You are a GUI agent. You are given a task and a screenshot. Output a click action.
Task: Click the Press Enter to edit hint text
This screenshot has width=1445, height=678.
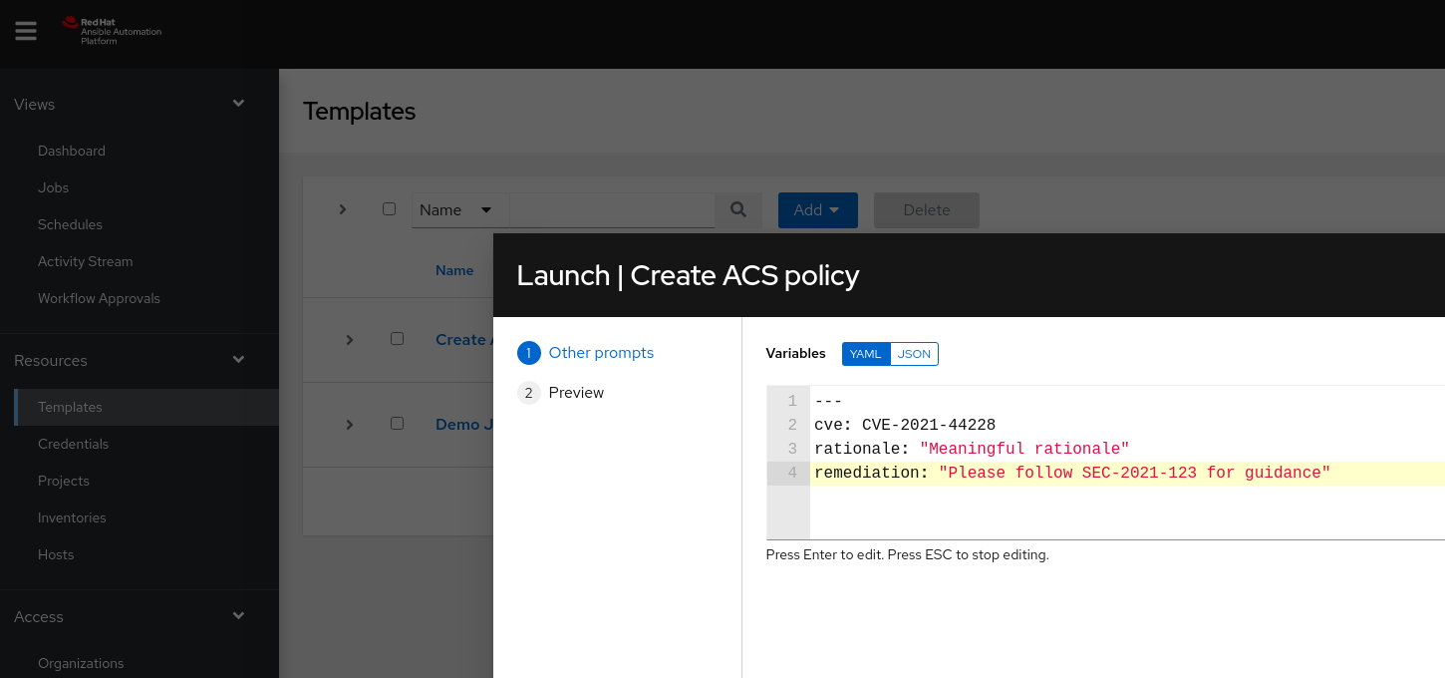[907, 554]
